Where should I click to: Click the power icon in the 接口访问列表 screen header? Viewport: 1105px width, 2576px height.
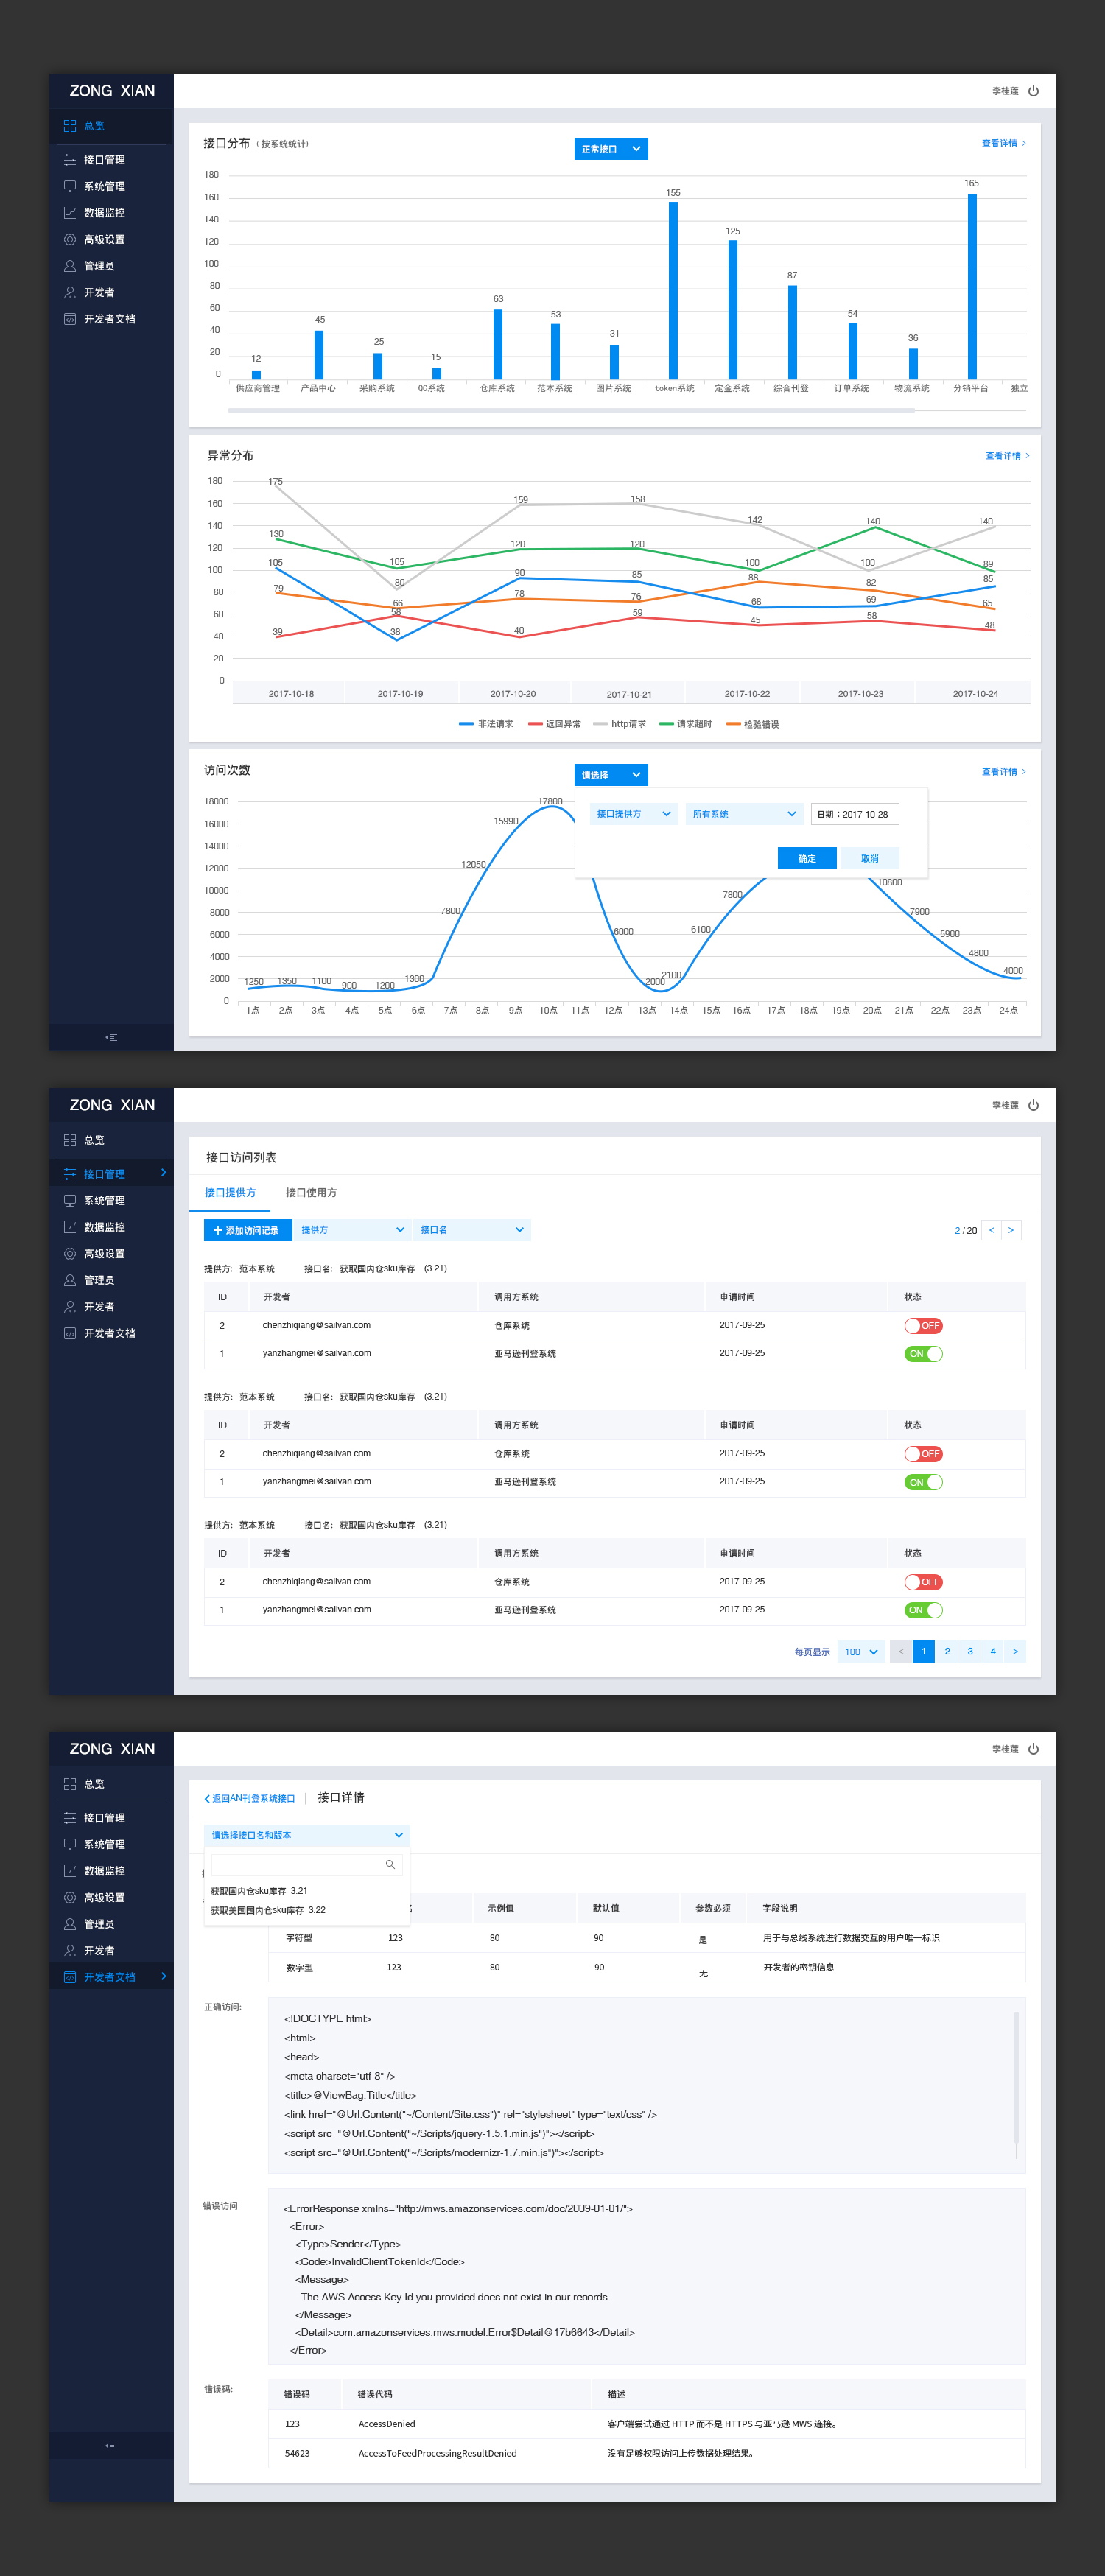coord(1033,1105)
